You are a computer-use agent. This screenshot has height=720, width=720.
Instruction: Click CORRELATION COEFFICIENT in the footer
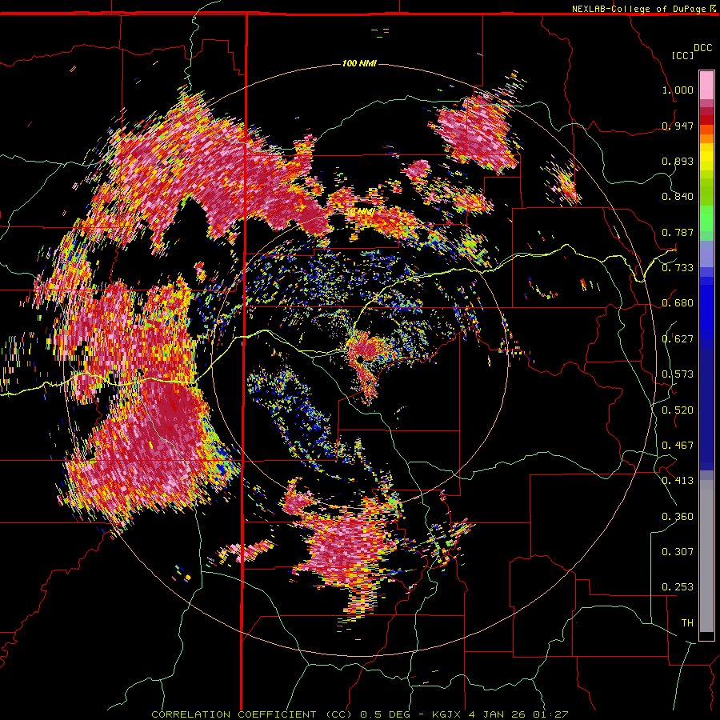(x=234, y=714)
